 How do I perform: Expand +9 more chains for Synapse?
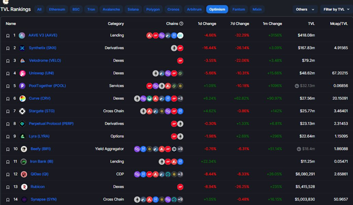pos(180,199)
